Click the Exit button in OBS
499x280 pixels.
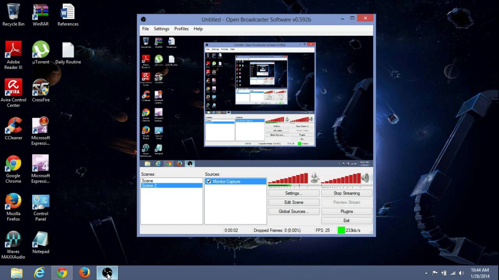click(x=347, y=220)
